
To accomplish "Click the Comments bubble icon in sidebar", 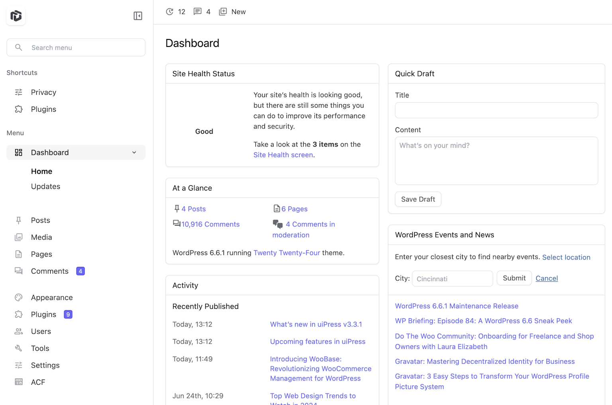I will click(19, 271).
